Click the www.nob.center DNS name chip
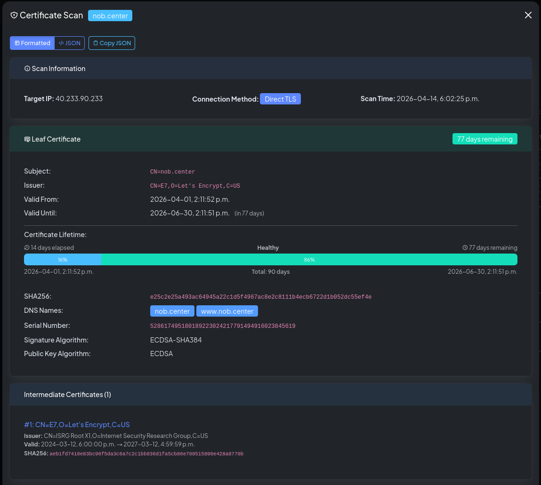The image size is (541, 485). [227, 311]
